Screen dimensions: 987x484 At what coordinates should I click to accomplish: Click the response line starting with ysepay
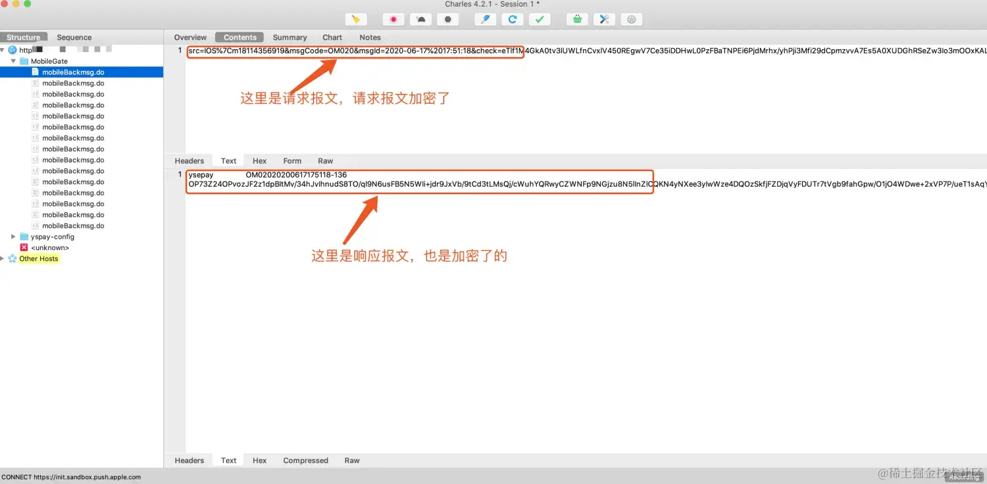coord(267,175)
